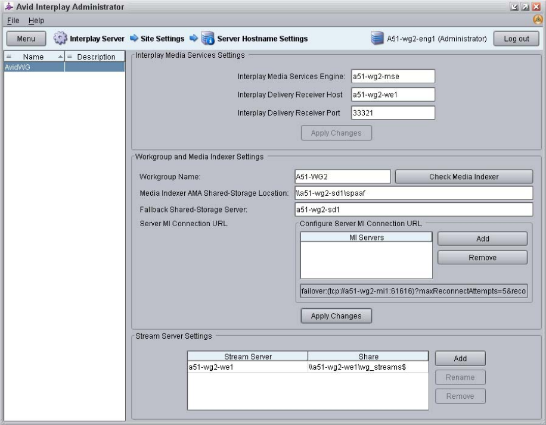The height and width of the screenshot is (425, 546).
Task: Click Add in Stream Server Settings
Action: (460, 358)
